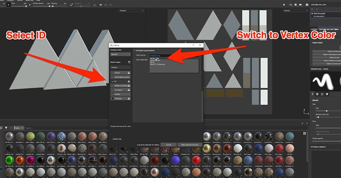Switch to the Texture Set Settings tab
The image size is (341, 178).
pos(328,29)
